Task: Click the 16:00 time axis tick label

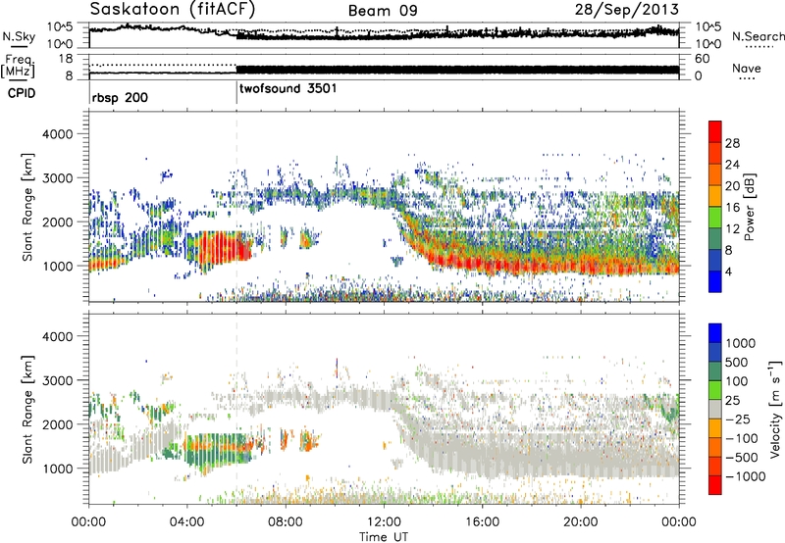Action: point(482,522)
